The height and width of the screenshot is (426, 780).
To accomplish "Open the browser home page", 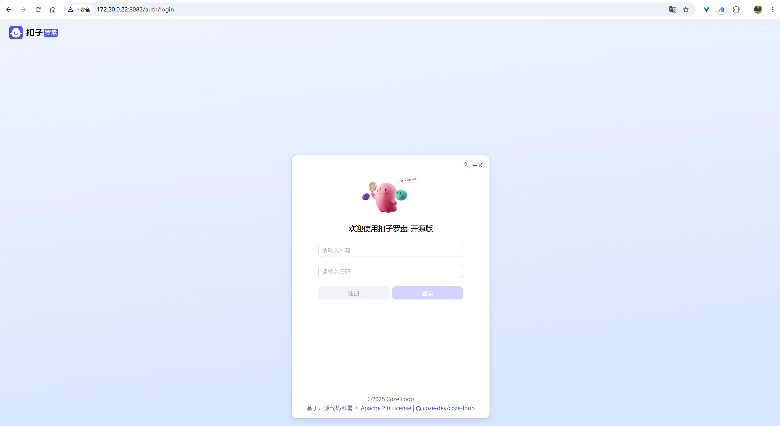I will pyautogui.click(x=53, y=9).
